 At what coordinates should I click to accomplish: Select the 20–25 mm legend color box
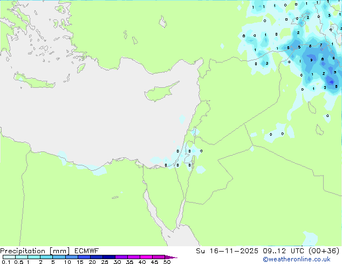[97, 257]
